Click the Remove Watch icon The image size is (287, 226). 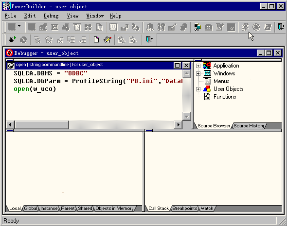click(x=133, y=40)
